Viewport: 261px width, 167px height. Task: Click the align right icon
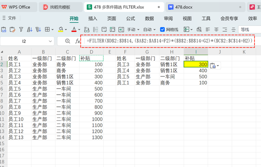tap(225, 30)
